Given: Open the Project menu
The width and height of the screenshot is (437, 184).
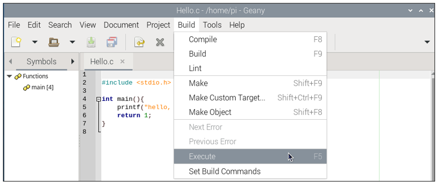Looking at the screenshot, I should point(158,25).
